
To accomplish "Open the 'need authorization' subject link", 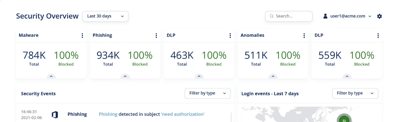I will click(183, 114).
